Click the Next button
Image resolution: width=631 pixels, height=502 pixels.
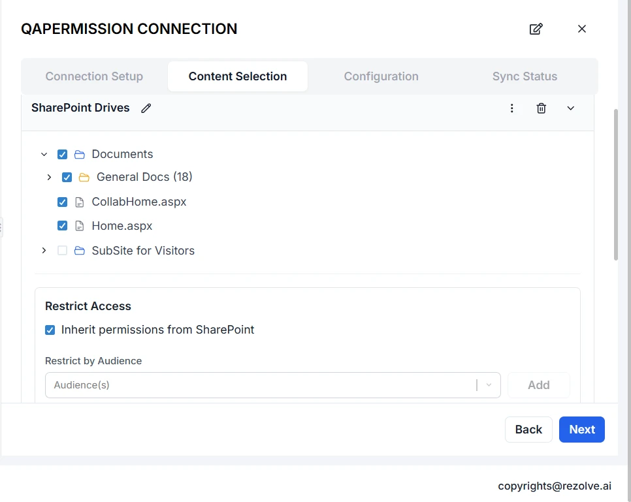(x=581, y=430)
